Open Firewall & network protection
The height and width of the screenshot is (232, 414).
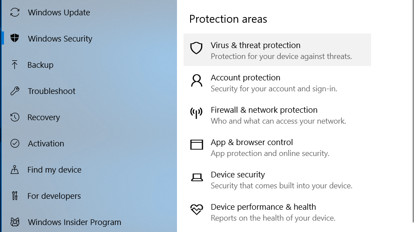264,110
